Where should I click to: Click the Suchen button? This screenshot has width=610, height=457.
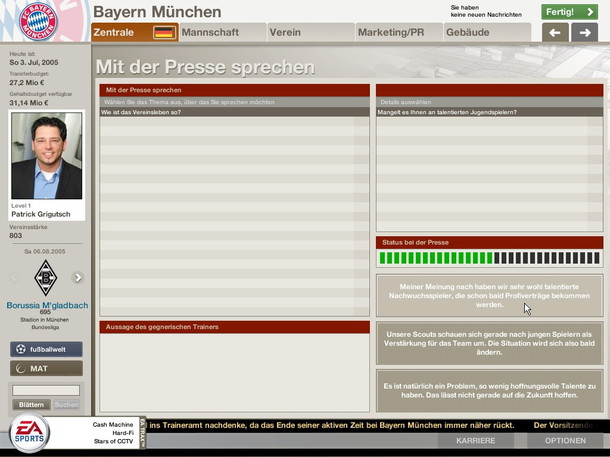[67, 405]
